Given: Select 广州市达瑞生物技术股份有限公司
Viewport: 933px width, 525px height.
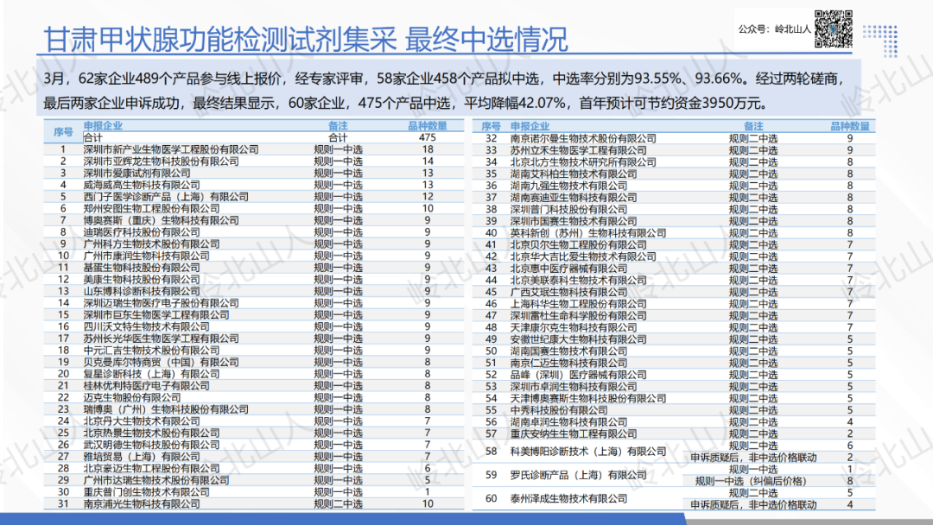Looking at the screenshot, I should coord(156,480).
